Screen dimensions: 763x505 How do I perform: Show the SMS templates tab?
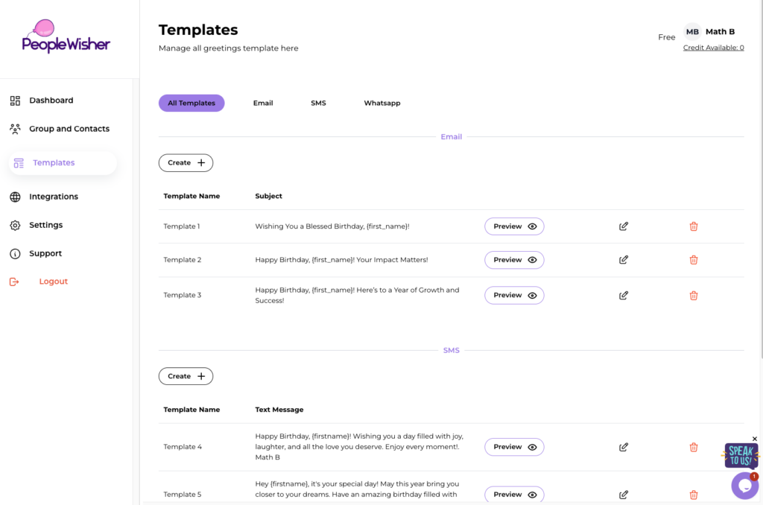pos(318,104)
